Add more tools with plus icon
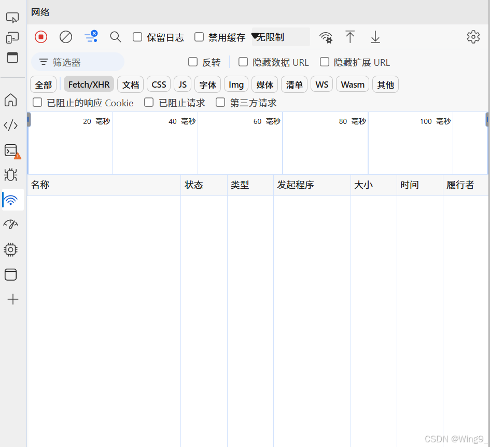Image resolution: width=490 pixels, height=447 pixels. [x=13, y=299]
